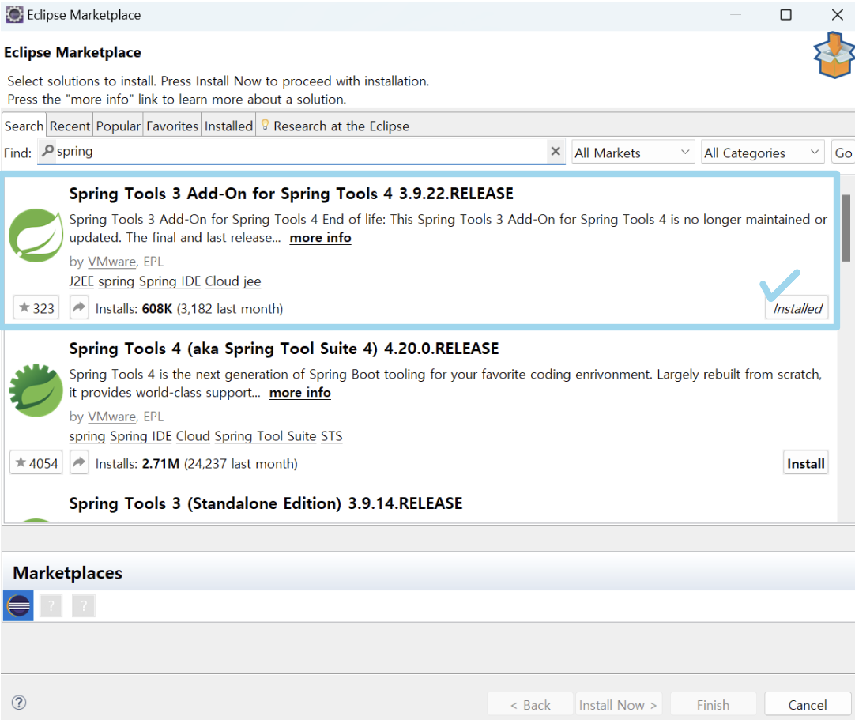Share the Spring Tools 3 Add-On entry
The image size is (855, 720).
click(79, 307)
